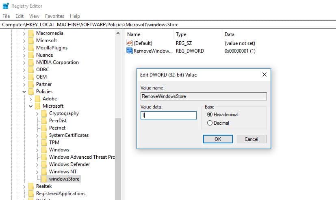Expand the NVIDIA Corporation key
336x200 pixels.
pyautogui.click(x=24, y=62)
